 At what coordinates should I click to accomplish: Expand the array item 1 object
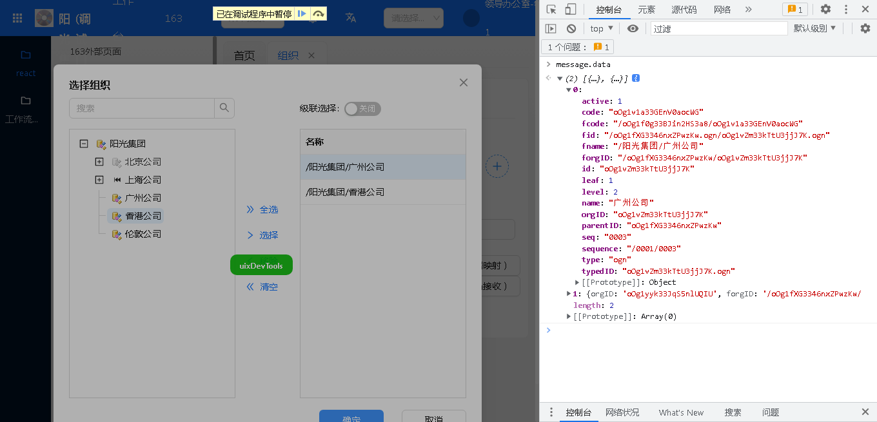coord(569,294)
